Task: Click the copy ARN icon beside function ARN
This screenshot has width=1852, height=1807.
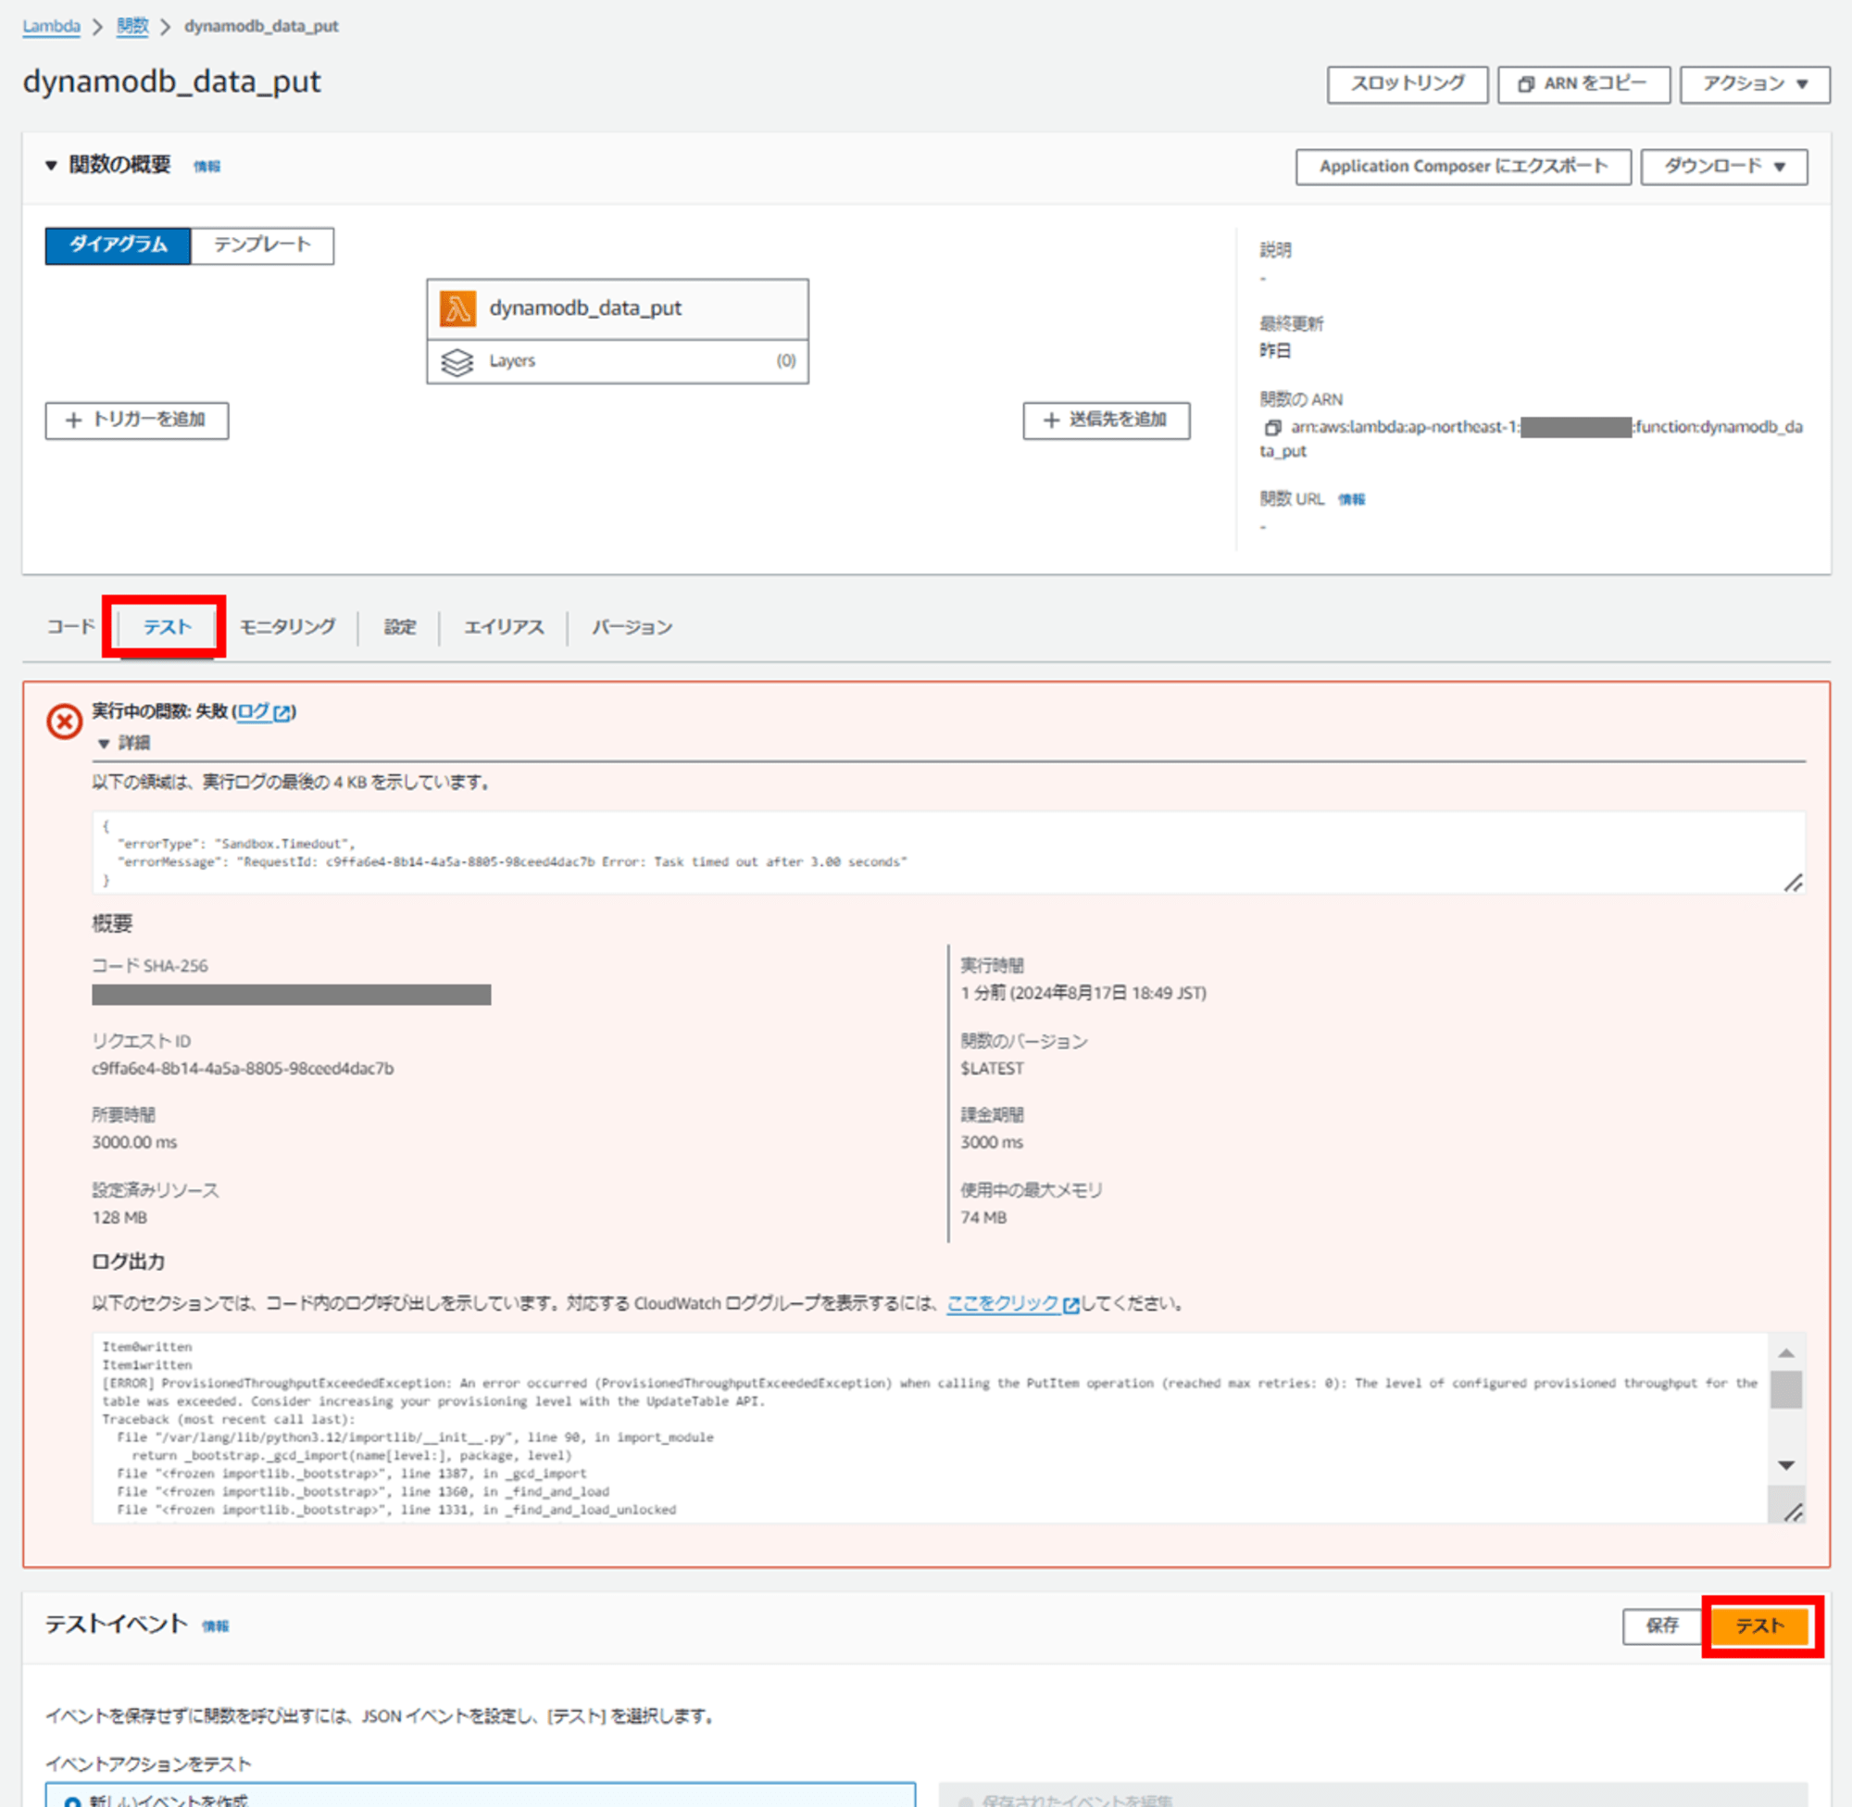Action: click(x=1273, y=427)
